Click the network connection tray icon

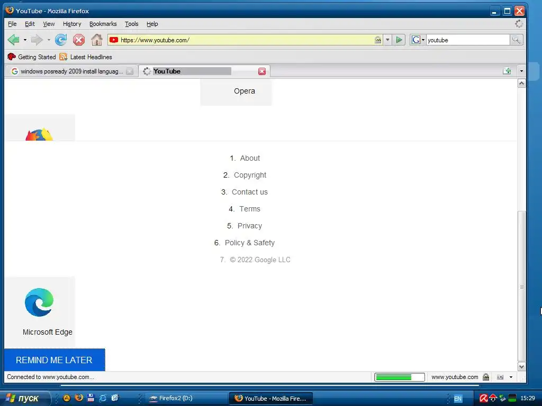(x=503, y=399)
